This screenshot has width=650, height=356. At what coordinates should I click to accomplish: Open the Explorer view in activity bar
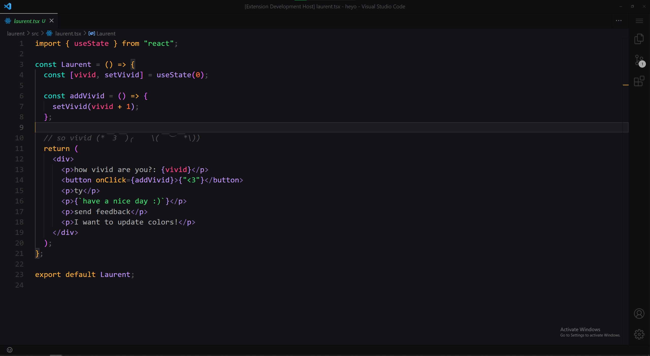coord(639,39)
